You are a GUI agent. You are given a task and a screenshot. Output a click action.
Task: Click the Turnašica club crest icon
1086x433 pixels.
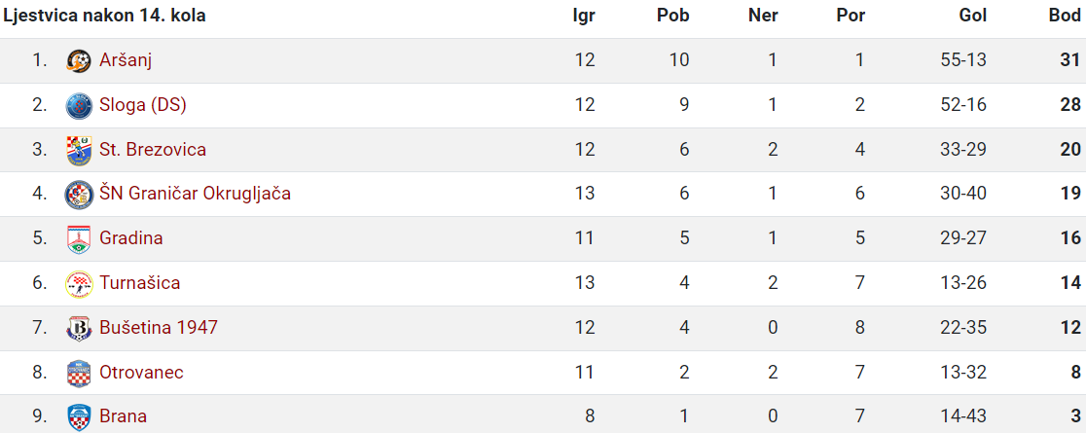(x=79, y=283)
